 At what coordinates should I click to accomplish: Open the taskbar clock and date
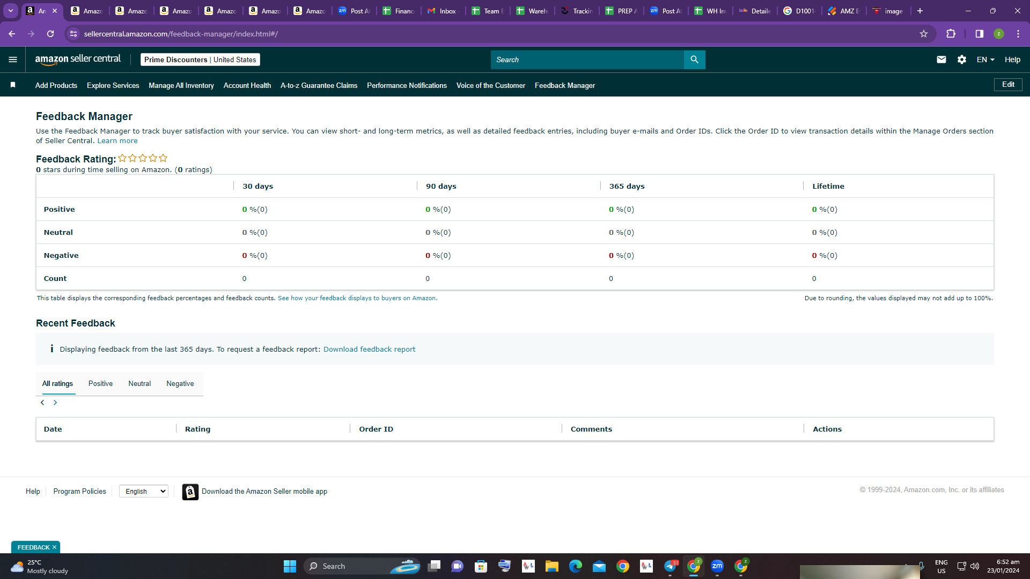point(1003,566)
